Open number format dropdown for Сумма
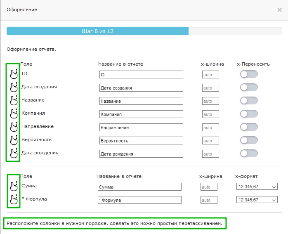Screen dimensions: 288x234 pyautogui.click(x=257, y=187)
